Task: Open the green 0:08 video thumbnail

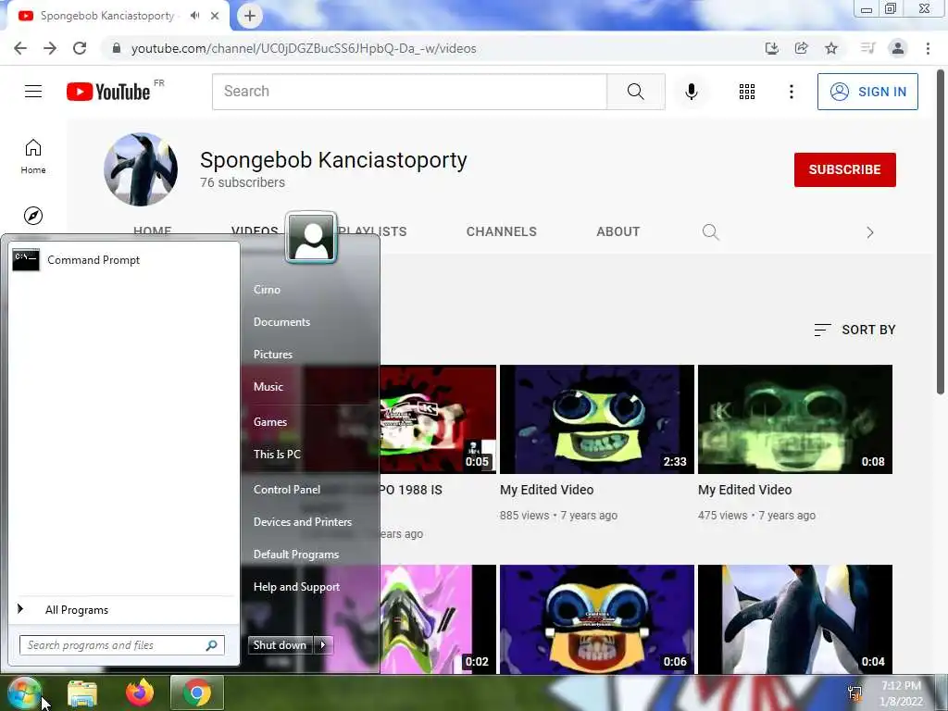Action: coord(795,419)
